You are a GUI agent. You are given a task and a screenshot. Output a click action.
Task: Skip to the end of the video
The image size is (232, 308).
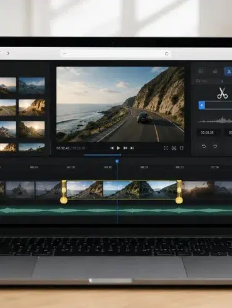pos(132,148)
